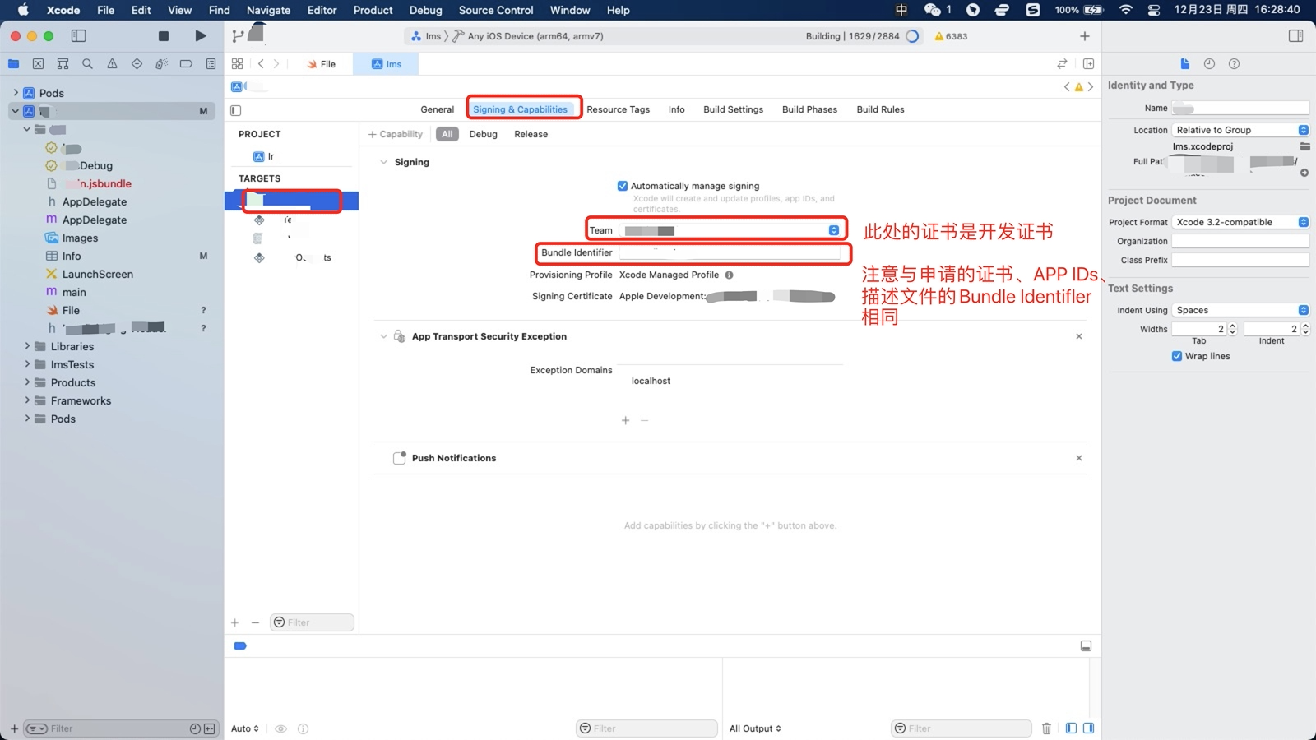
Task: Open the symbol navigator
Action: click(x=63, y=63)
